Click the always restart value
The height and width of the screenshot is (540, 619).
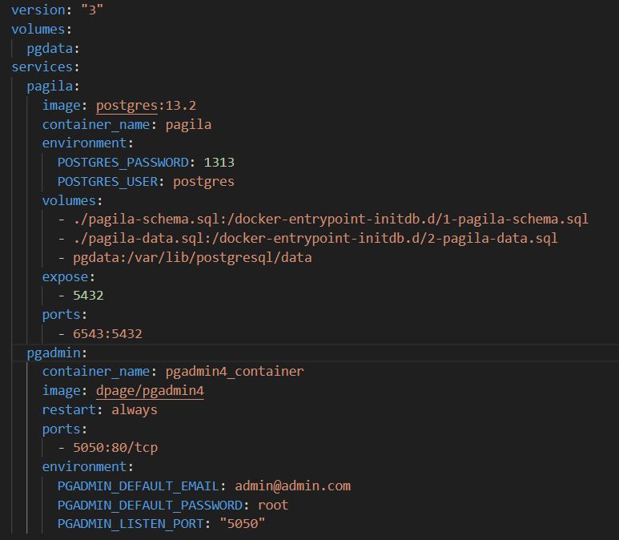click(135, 410)
